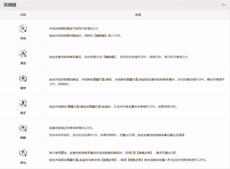Click the line about attack 3% stacking 15 layers
The height and width of the screenshot is (169, 230).
[117, 135]
